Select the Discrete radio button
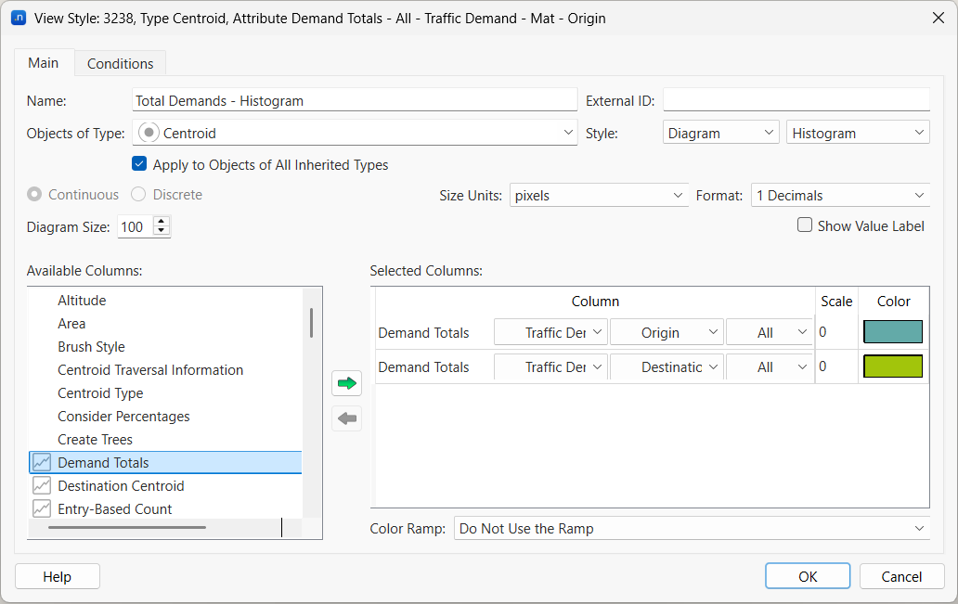This screenshot has width=958, height=604. pos(138,195)
